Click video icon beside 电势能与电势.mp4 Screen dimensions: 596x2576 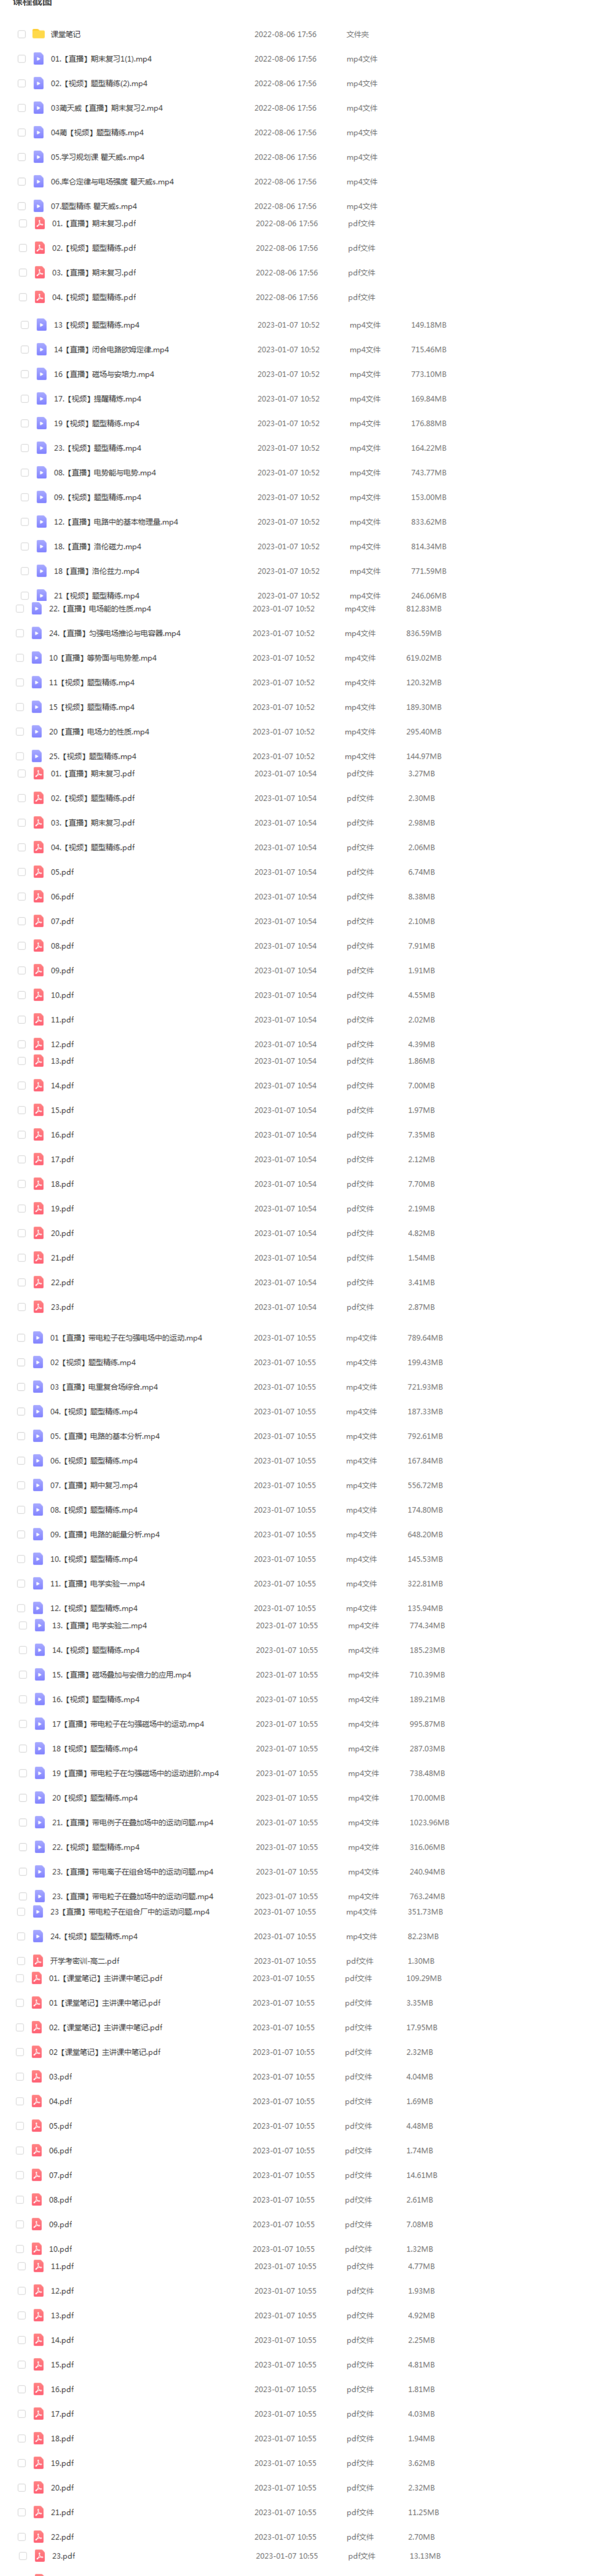(41, 473)
